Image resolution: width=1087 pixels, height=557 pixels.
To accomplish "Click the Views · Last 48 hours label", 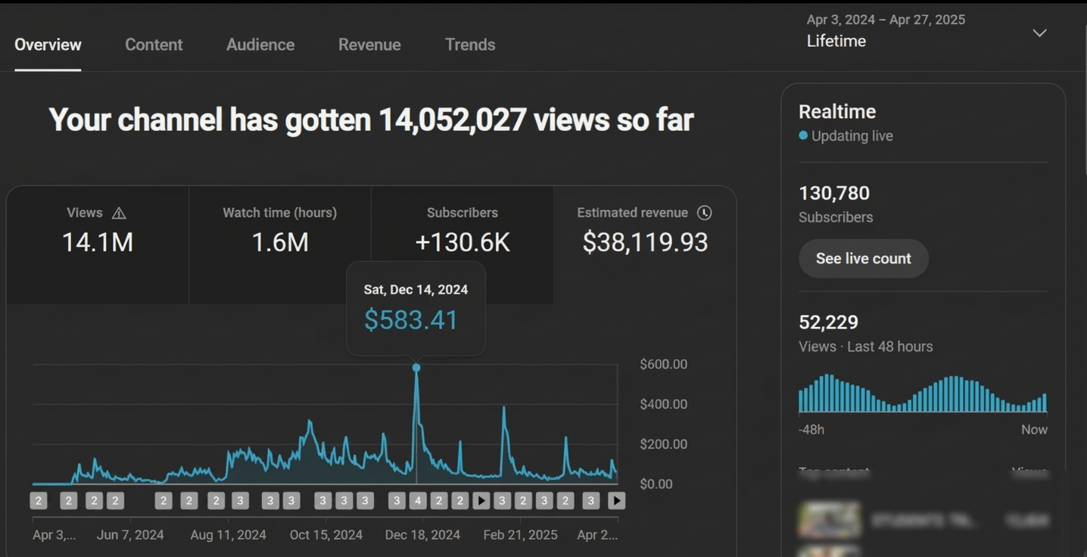I will tap(866, 347).
